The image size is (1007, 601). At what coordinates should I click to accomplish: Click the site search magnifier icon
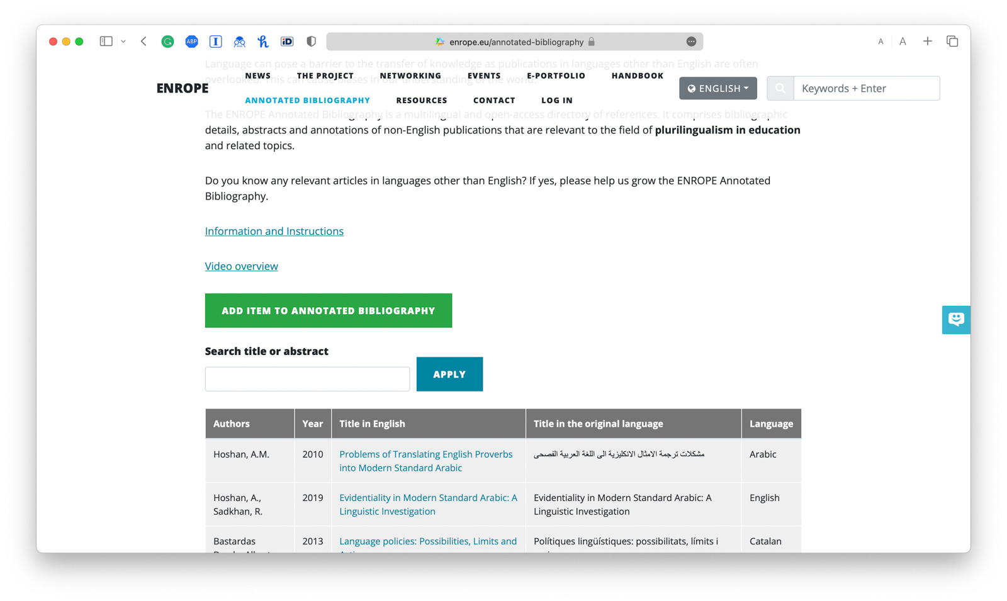click(780, 89)
